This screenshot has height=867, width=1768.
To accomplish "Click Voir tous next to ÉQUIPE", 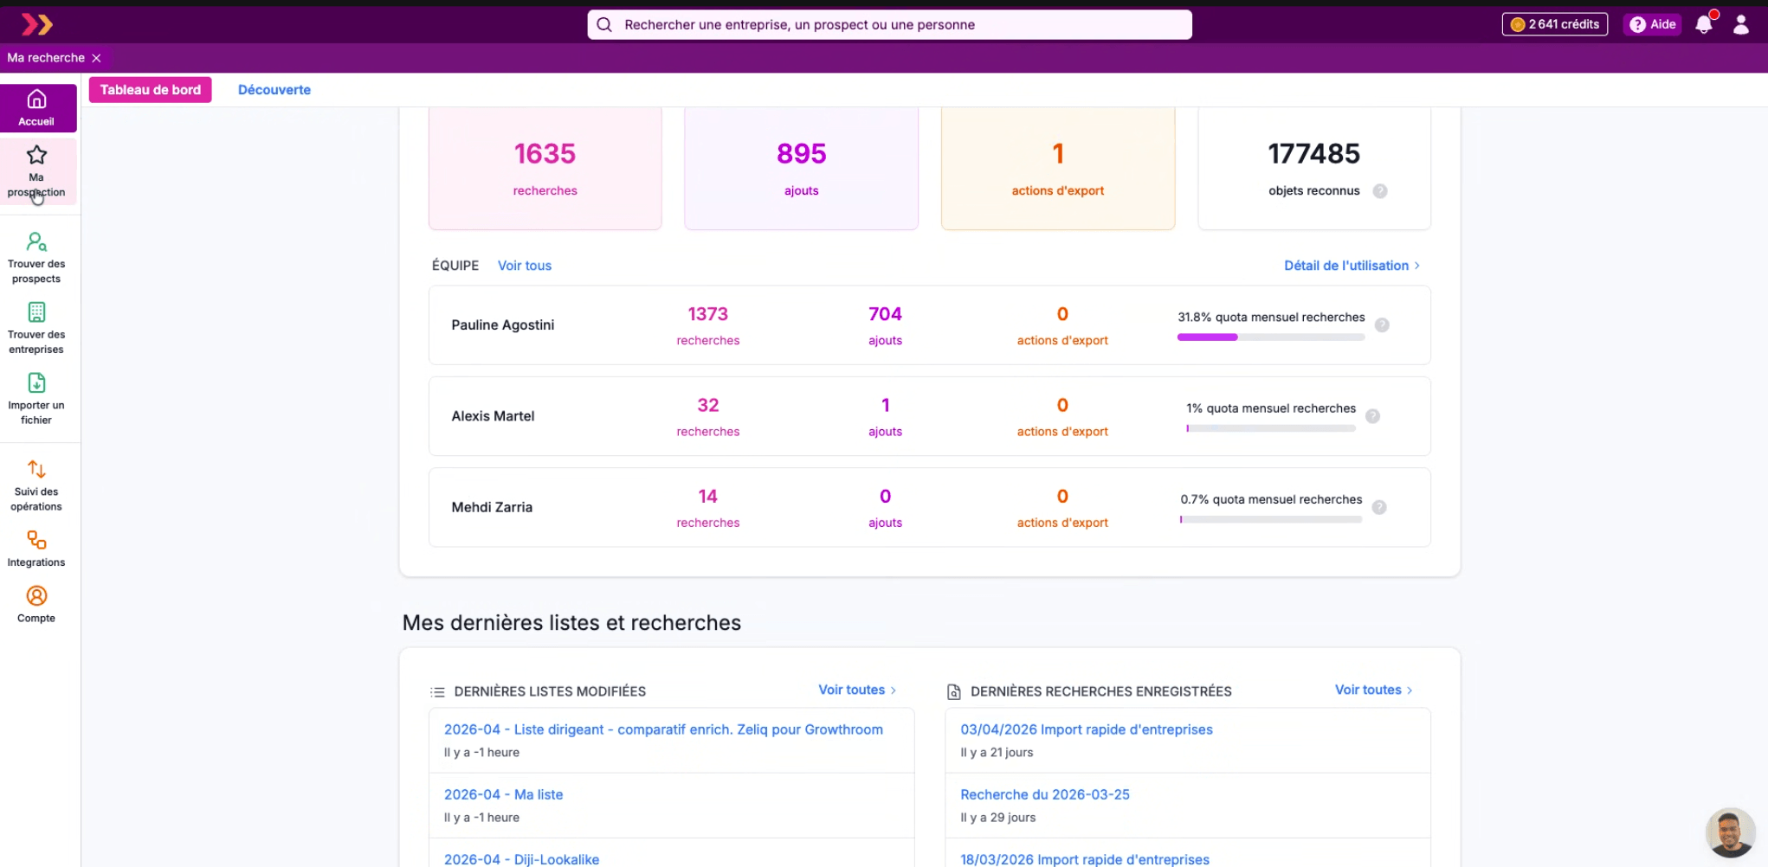I will click(x=525, y=266).
